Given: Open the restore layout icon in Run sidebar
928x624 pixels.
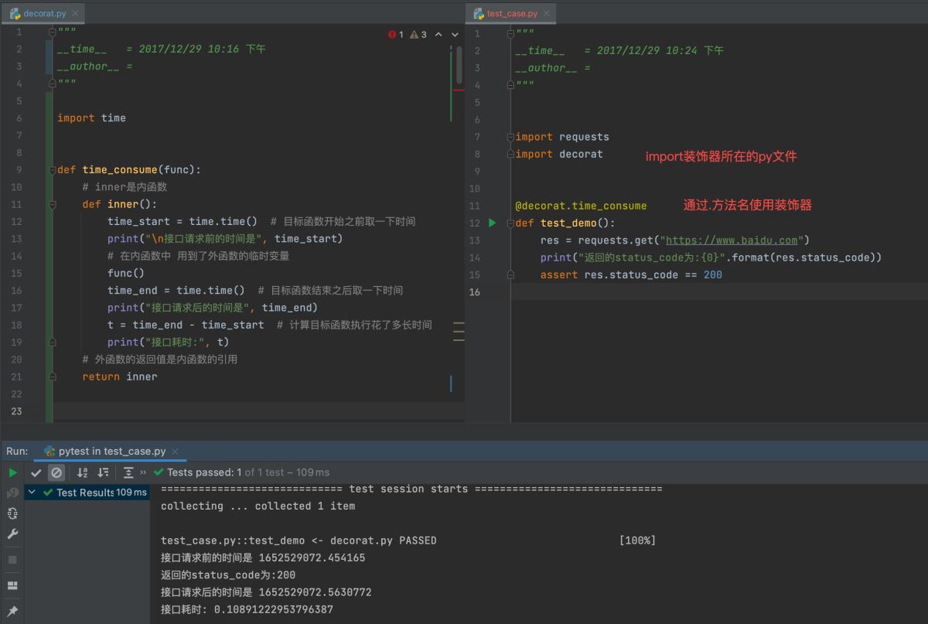Looking at the screenshot, I should [12, 585].
